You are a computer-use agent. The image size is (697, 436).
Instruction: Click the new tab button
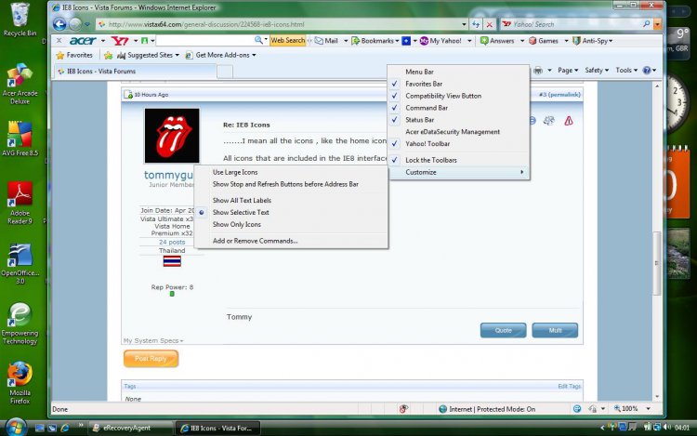coord(225,72)
